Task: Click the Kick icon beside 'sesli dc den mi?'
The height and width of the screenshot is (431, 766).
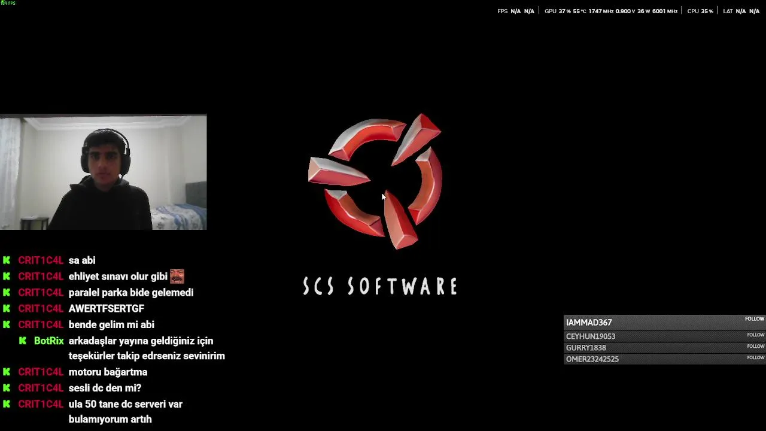Action: [x=7, y=388]
